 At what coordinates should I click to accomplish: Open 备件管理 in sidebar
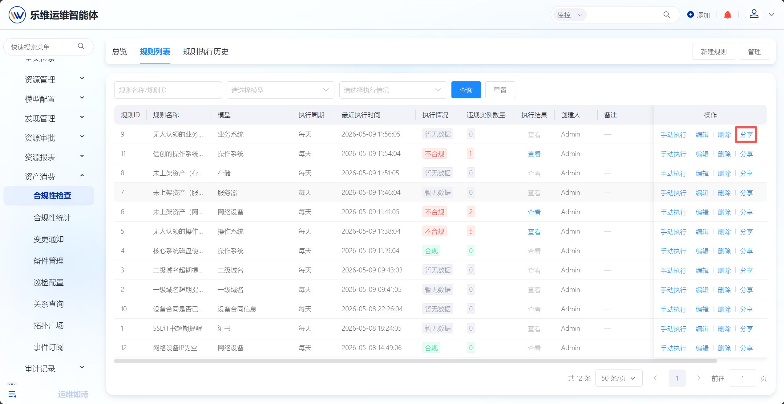[x=48, y=261]
